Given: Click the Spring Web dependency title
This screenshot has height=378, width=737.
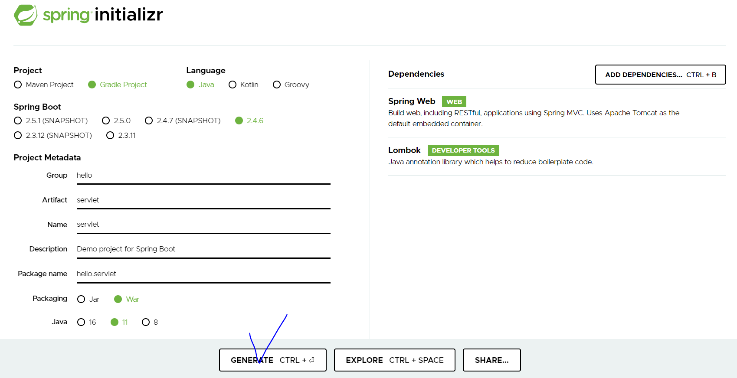Looking at the screenshot, I should (x=412, y=101).
